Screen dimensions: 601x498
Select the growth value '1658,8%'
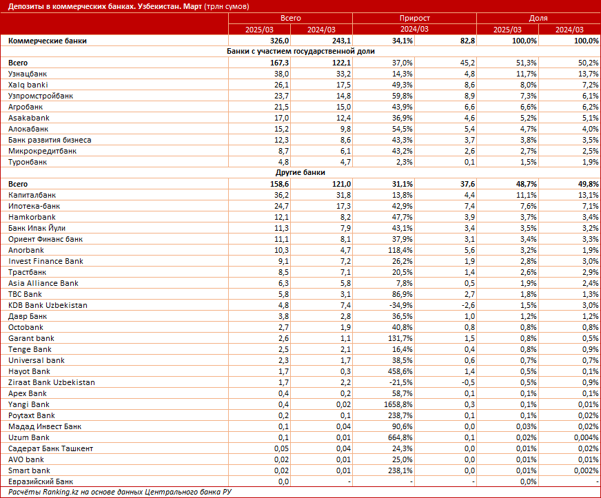coord(398,404)
